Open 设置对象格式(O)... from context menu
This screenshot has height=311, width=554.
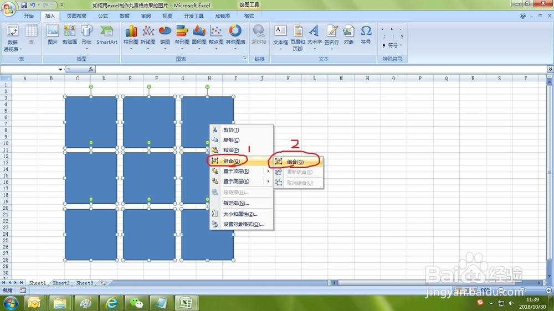(242, 224)
